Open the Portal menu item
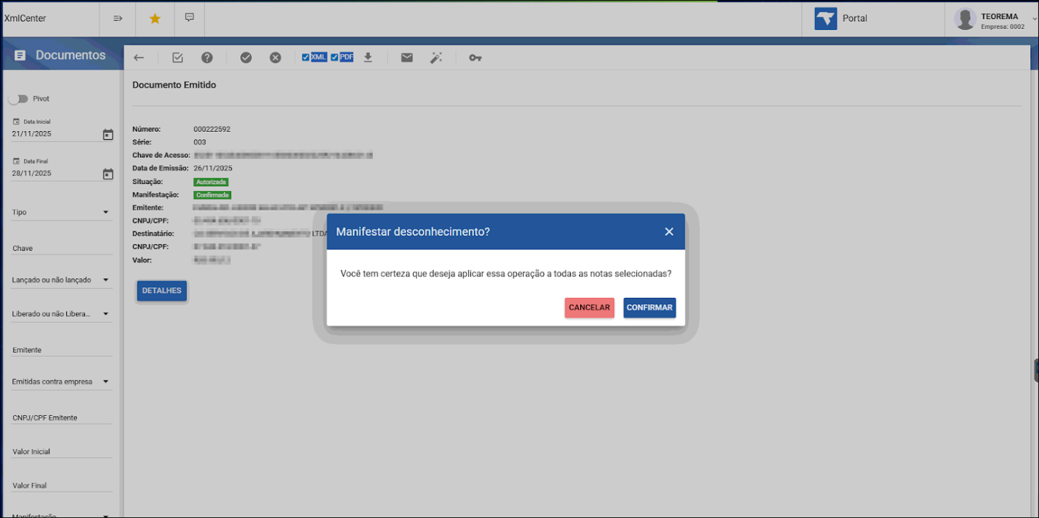This screenshot has height=518, width=1039. (x=842, y=18)
